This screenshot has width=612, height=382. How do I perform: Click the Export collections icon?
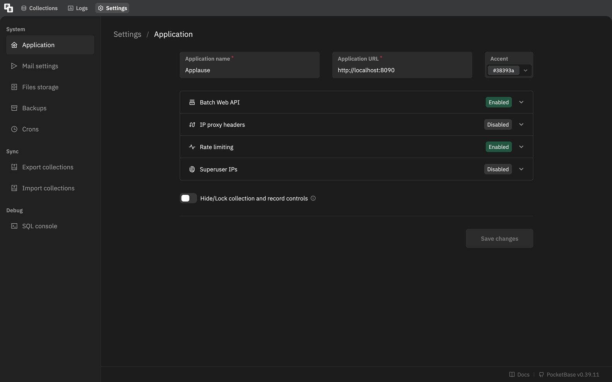pos(14,167)
